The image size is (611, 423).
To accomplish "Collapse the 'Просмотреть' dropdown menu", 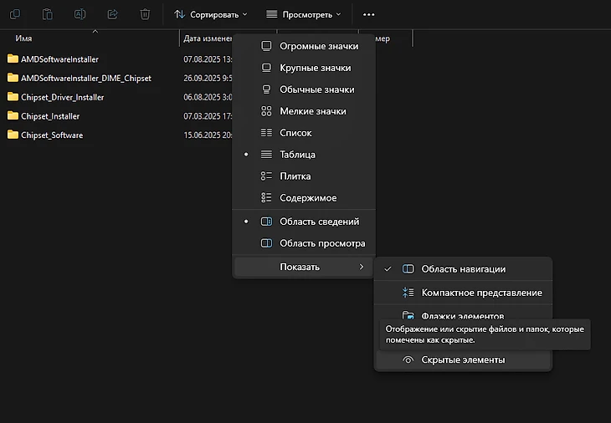I will [303, 14].
